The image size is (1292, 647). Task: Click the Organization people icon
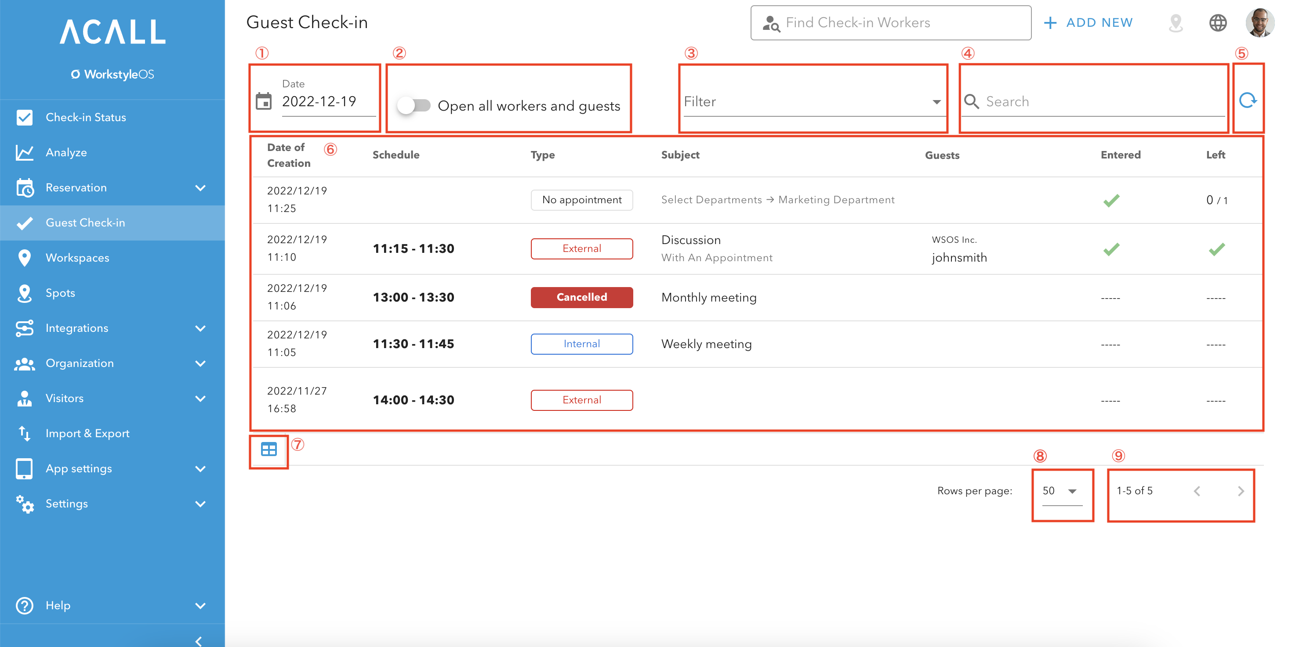24,363
